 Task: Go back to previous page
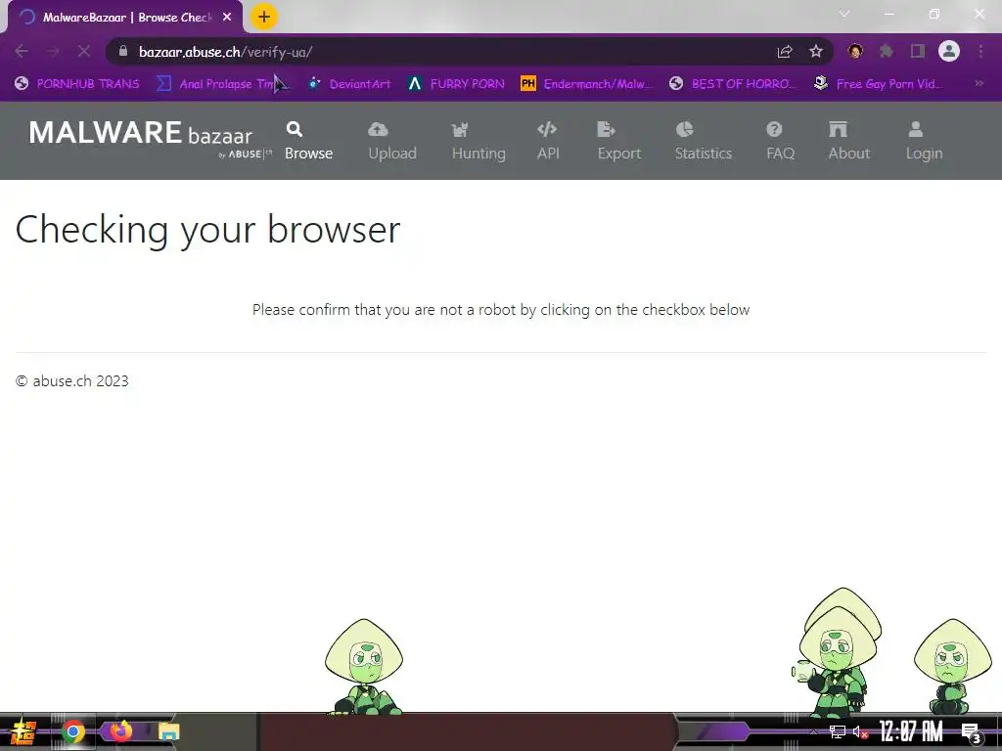coord(22,52)
